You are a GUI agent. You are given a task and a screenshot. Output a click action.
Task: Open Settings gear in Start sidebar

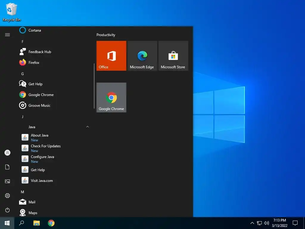pos(7,196)
